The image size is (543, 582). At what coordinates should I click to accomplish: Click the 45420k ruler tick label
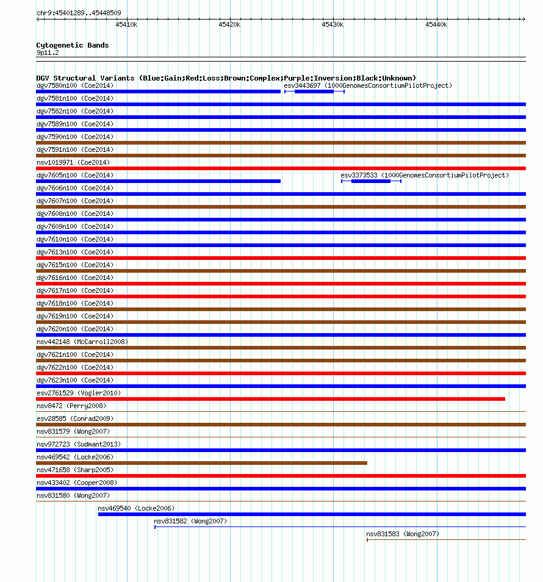[230, 25]
